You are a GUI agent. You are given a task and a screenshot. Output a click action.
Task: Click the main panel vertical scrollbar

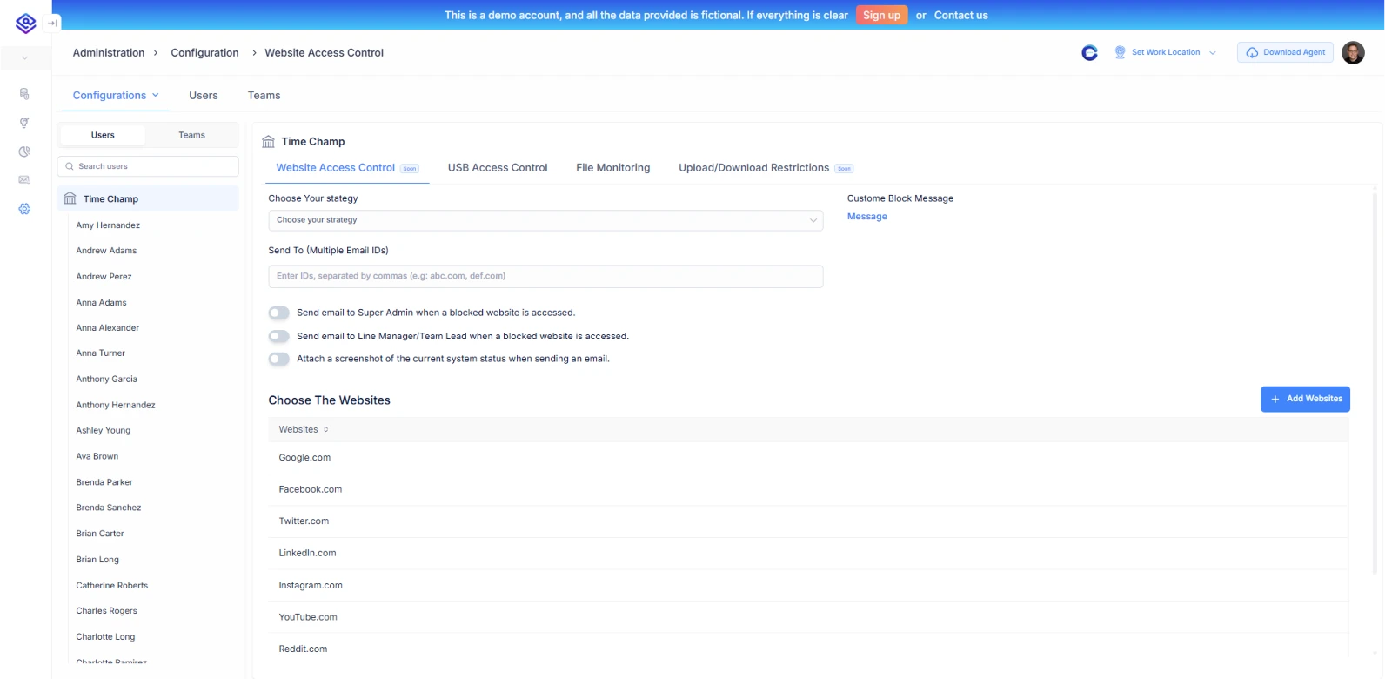pos(1375,383)
